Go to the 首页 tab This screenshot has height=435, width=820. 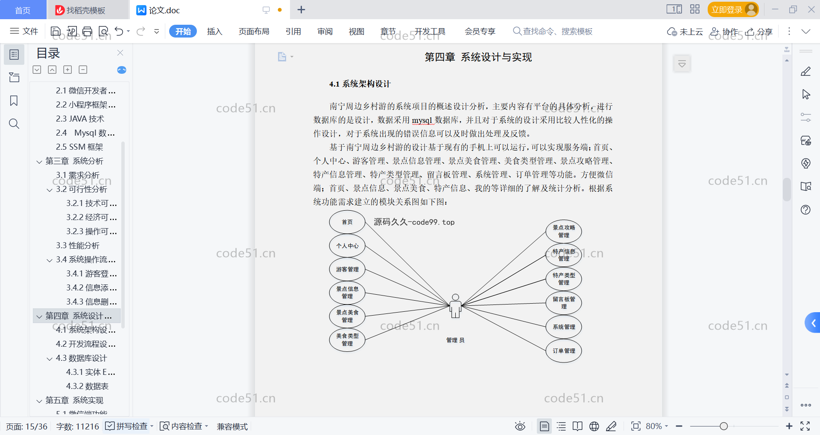tap(23, 10)
